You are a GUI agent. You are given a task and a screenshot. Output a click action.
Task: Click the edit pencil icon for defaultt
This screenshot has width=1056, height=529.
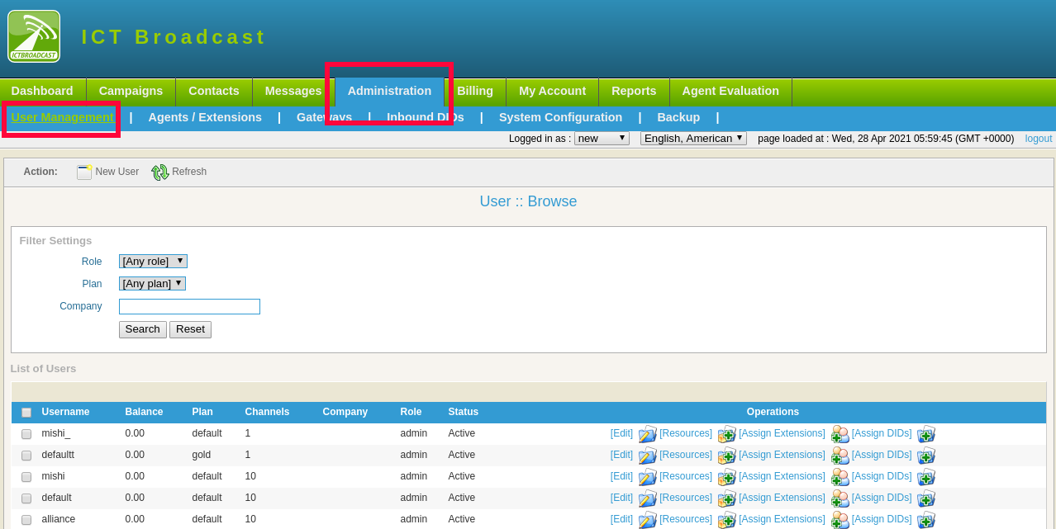(x=647, y=456)
